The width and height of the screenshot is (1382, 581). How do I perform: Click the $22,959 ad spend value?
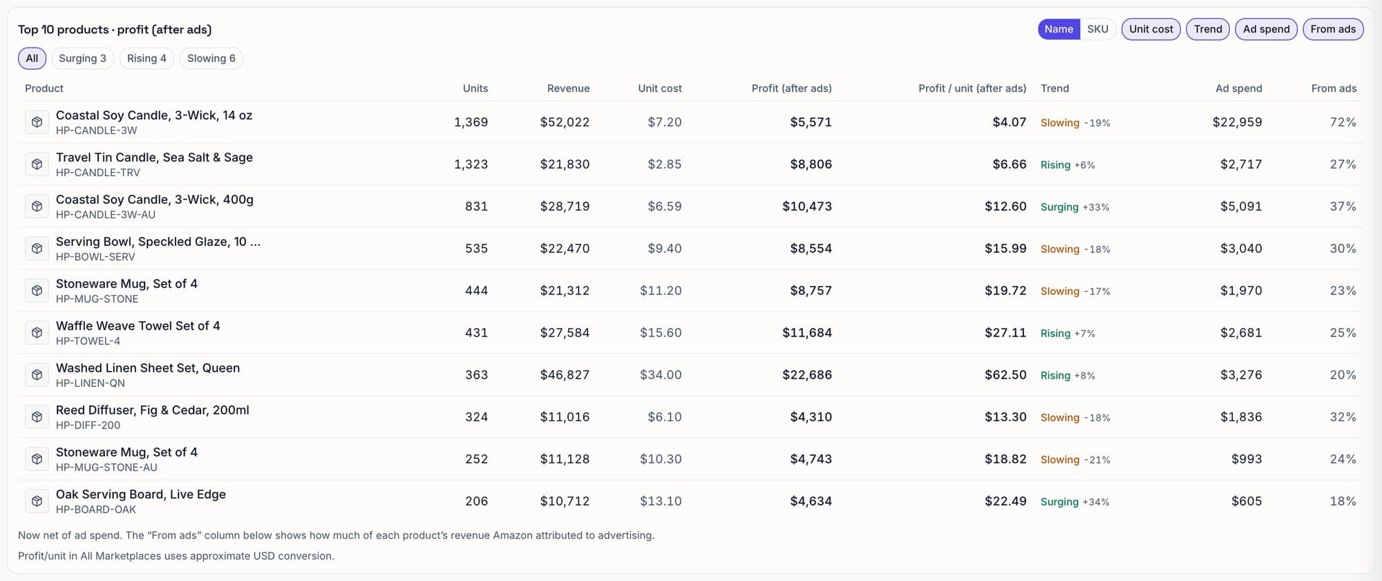[x=1238, y=122]
